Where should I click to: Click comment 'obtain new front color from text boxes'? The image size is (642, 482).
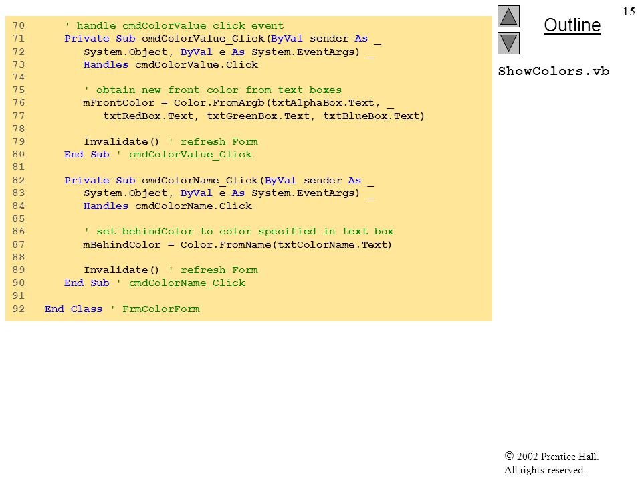213,90
